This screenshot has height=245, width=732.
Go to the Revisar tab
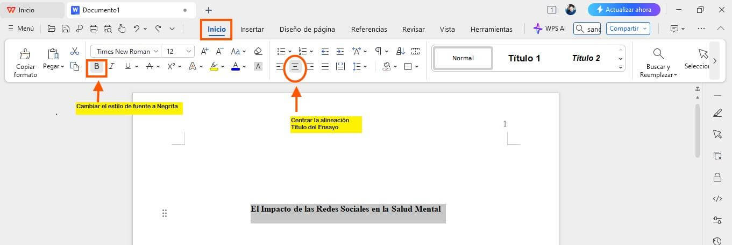[x=414, y=29]
